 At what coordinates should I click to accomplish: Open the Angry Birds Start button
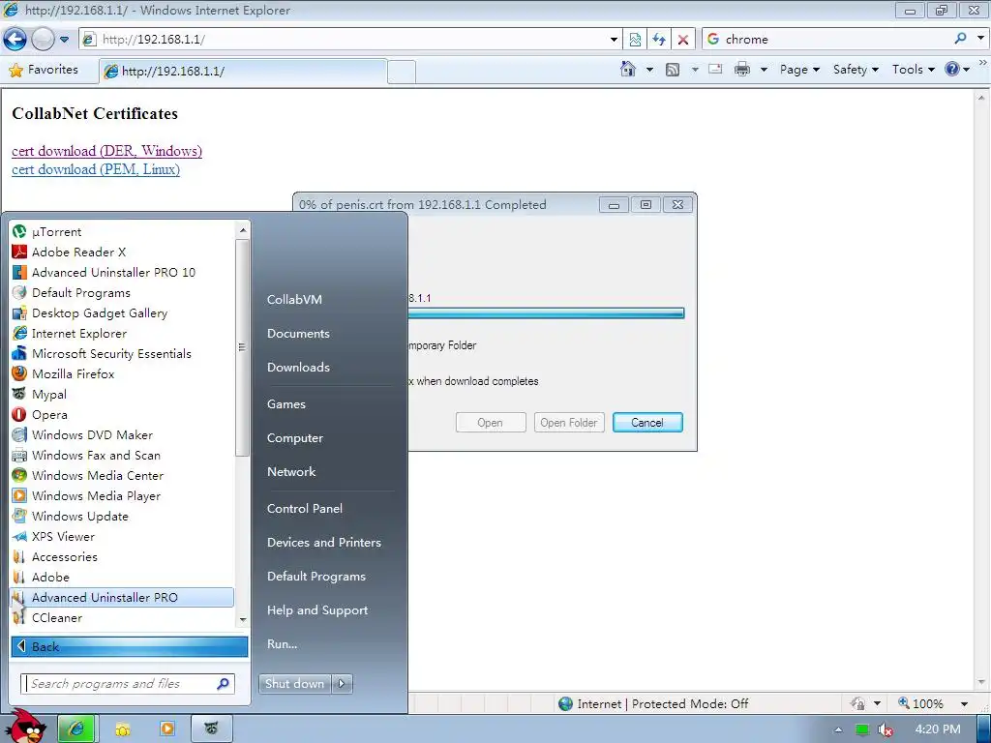click(x=26, y=727)
